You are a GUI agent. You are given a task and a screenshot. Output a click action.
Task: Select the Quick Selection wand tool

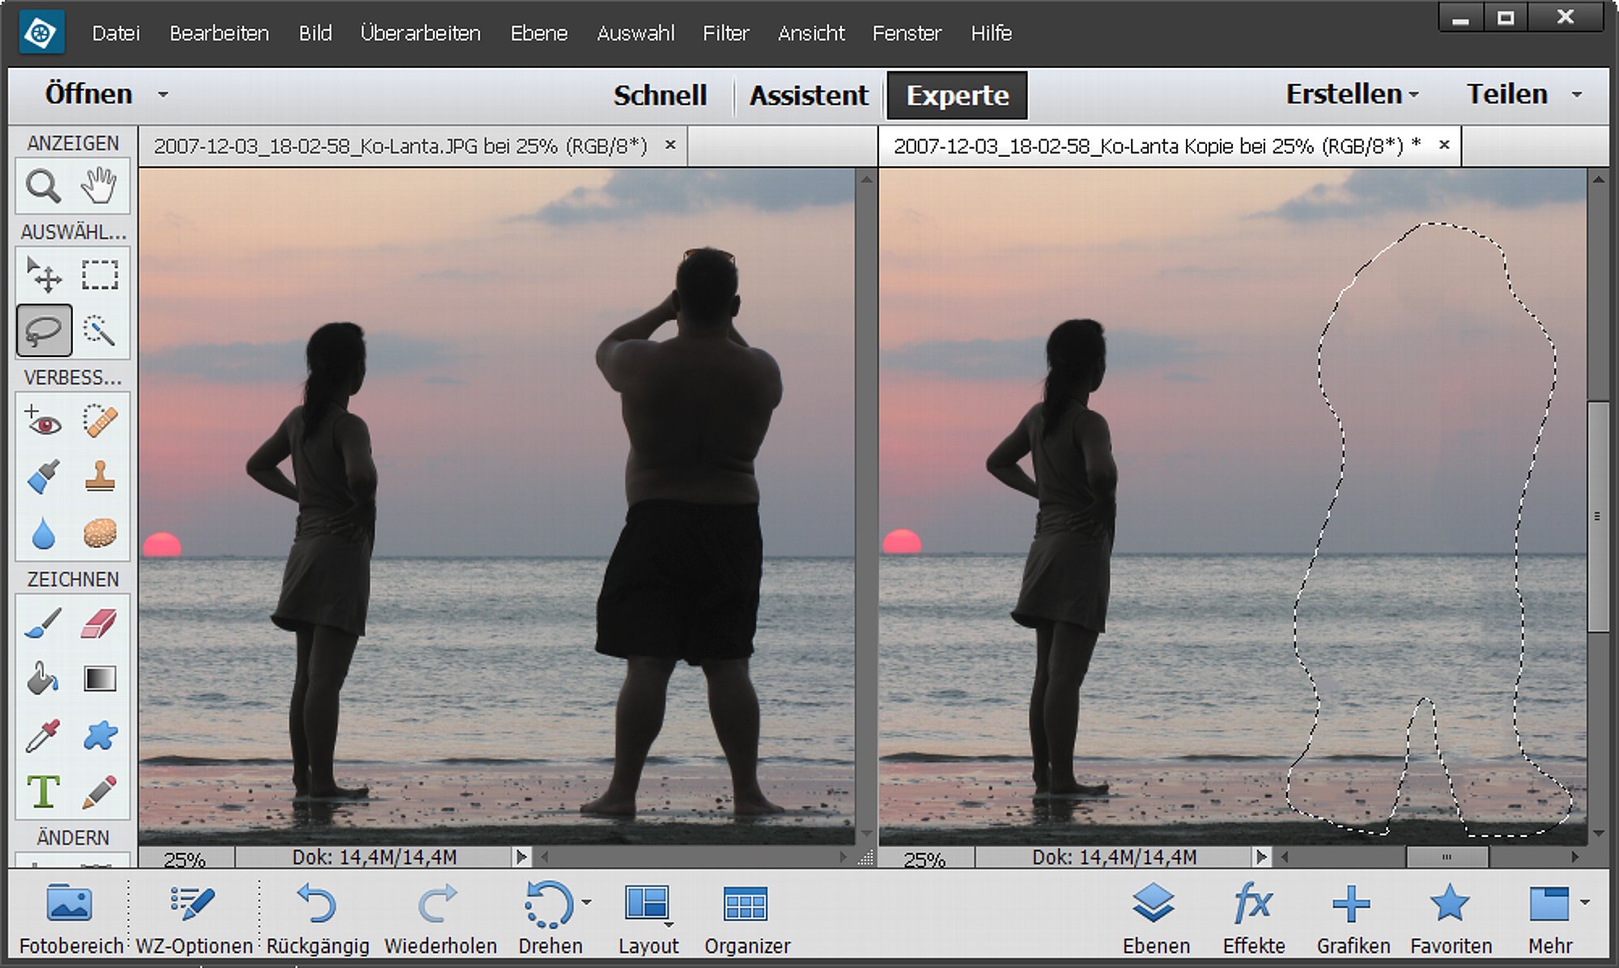coord(99,330)
